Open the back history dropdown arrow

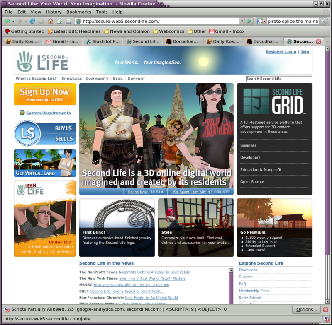click(x=13, y=22)
